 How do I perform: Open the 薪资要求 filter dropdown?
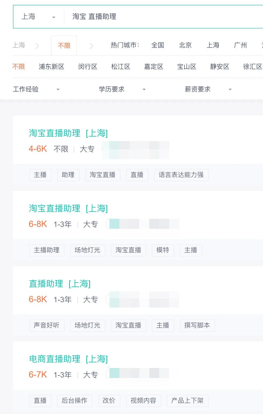tap(208, 89)
